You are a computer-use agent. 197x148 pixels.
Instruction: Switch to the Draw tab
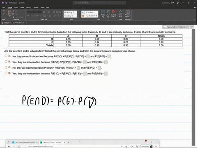[x=22, y=7]
